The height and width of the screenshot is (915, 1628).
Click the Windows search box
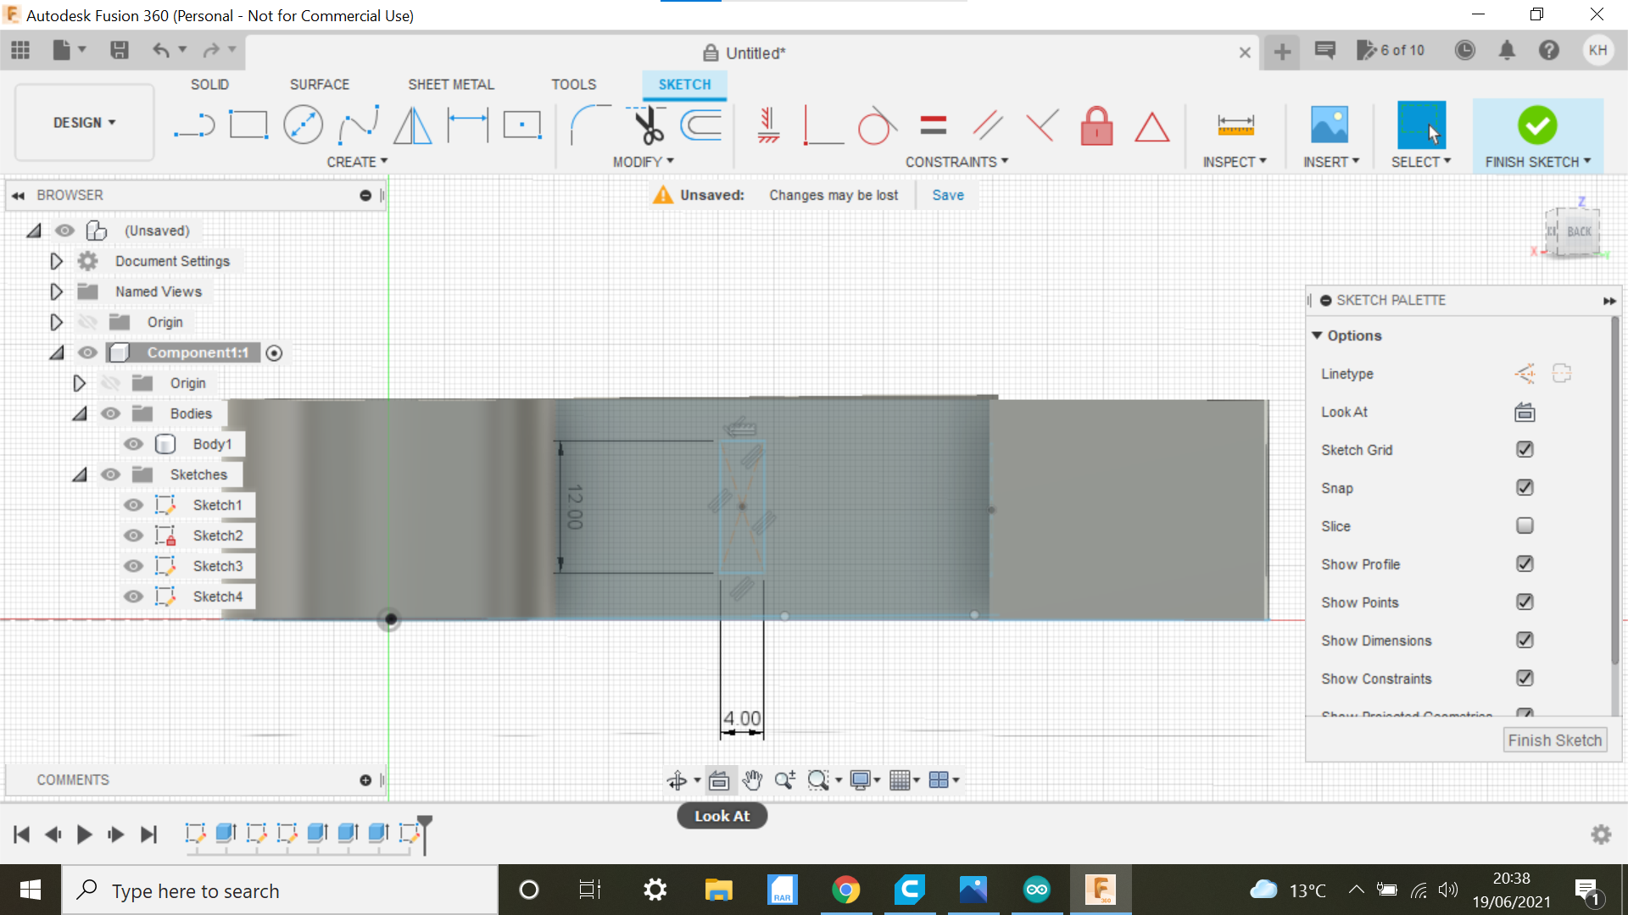click(x=280, y=890)
